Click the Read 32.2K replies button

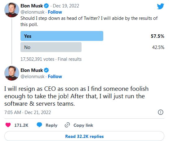point(84,136)
